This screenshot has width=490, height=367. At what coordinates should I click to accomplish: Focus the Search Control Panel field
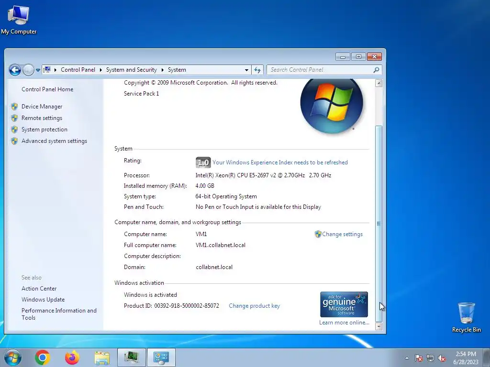324,70
